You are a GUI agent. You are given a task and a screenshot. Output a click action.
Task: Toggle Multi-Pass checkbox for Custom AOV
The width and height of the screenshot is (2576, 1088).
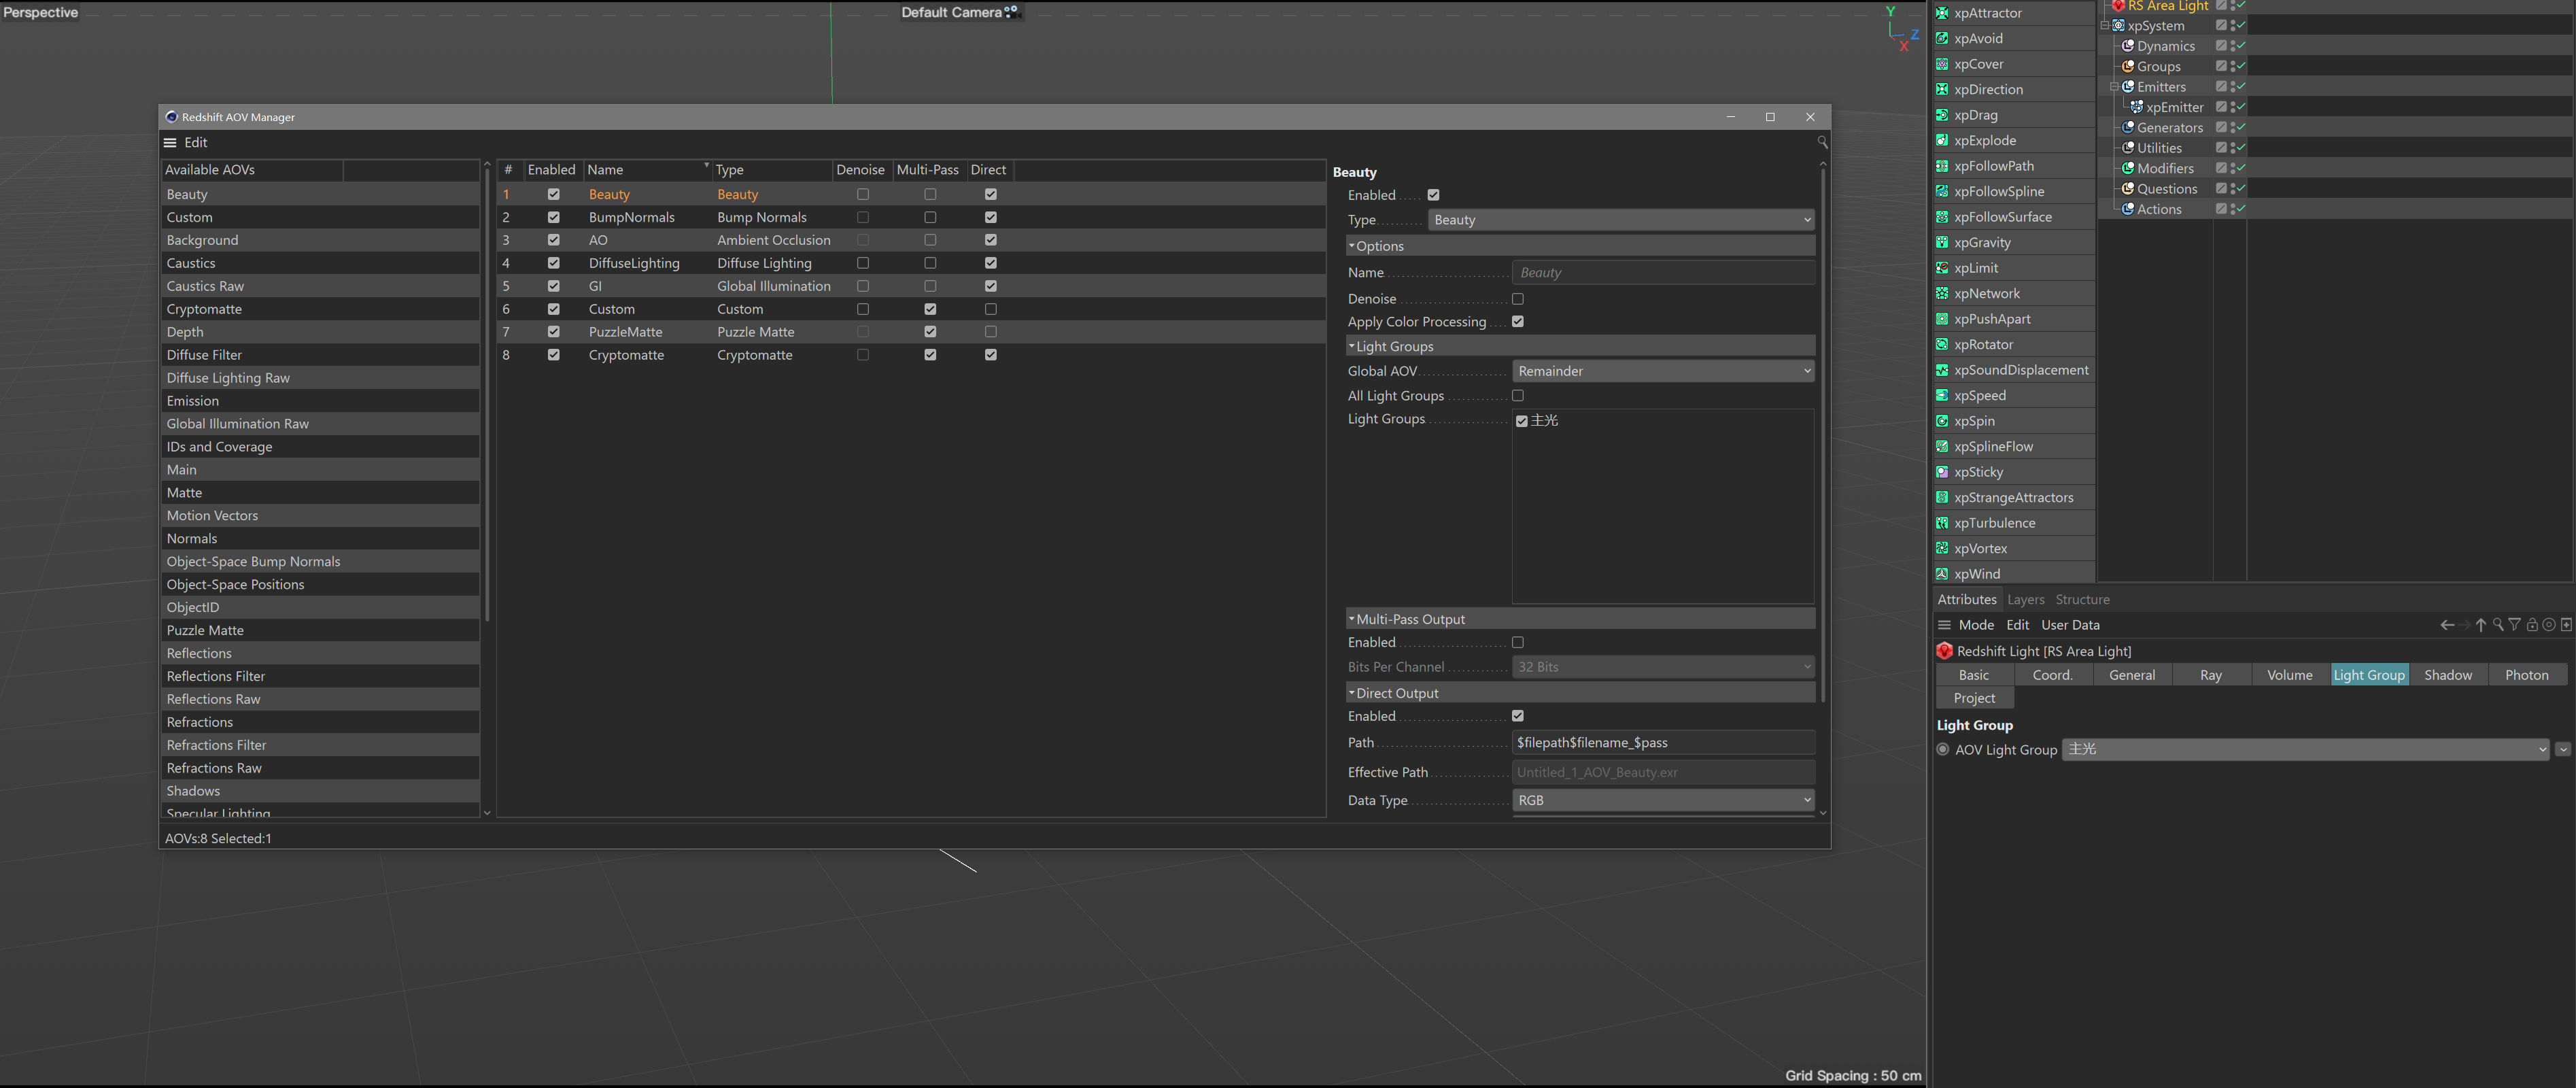(x=930, y=309)
